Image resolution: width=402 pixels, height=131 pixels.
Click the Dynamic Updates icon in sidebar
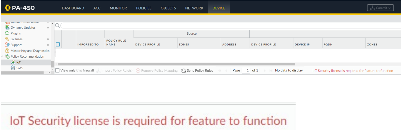pyautogui.click(x=7, y=28)
